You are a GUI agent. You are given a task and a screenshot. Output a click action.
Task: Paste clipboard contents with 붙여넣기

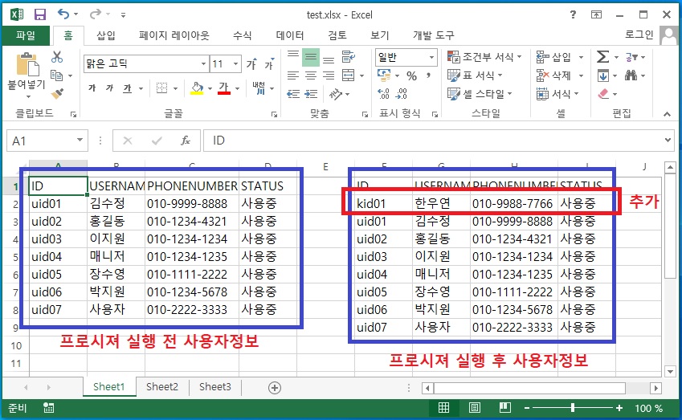(x=27, y=84)
